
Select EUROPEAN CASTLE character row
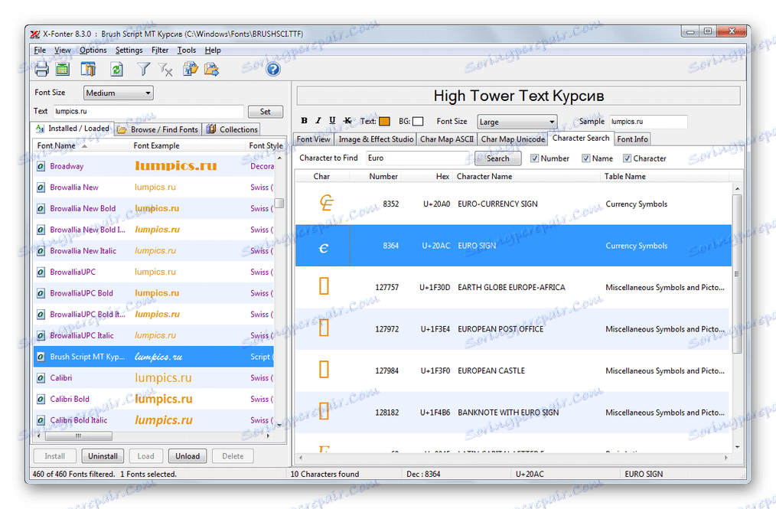(513, 371)
